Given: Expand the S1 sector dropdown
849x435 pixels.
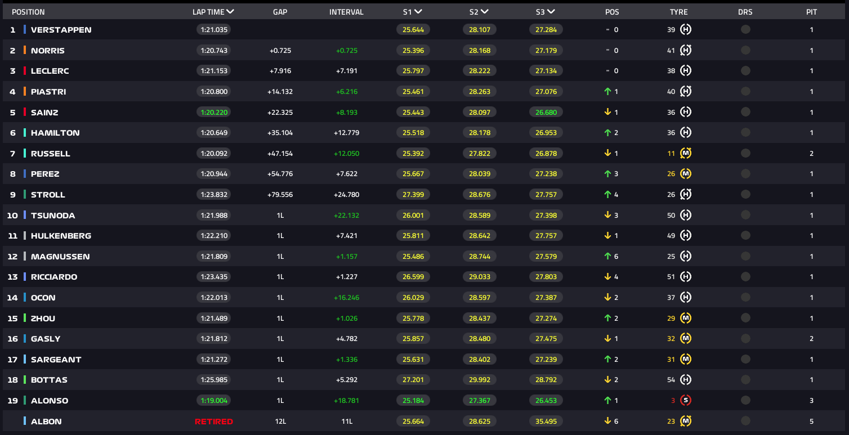Looking at the screenshot, I should pos(418,12).
